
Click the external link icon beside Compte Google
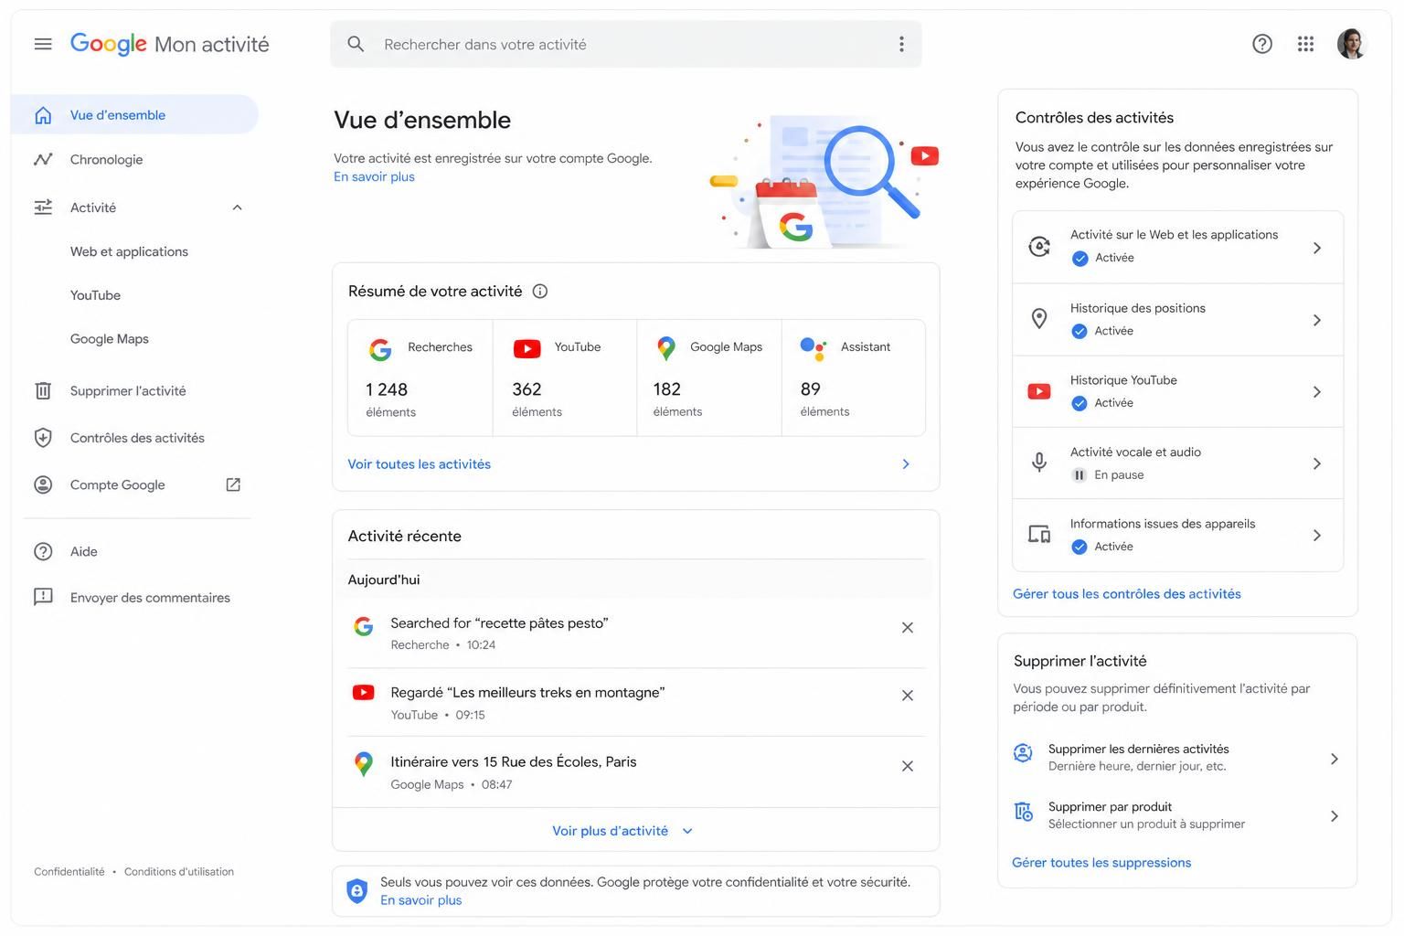coord(233,484)
